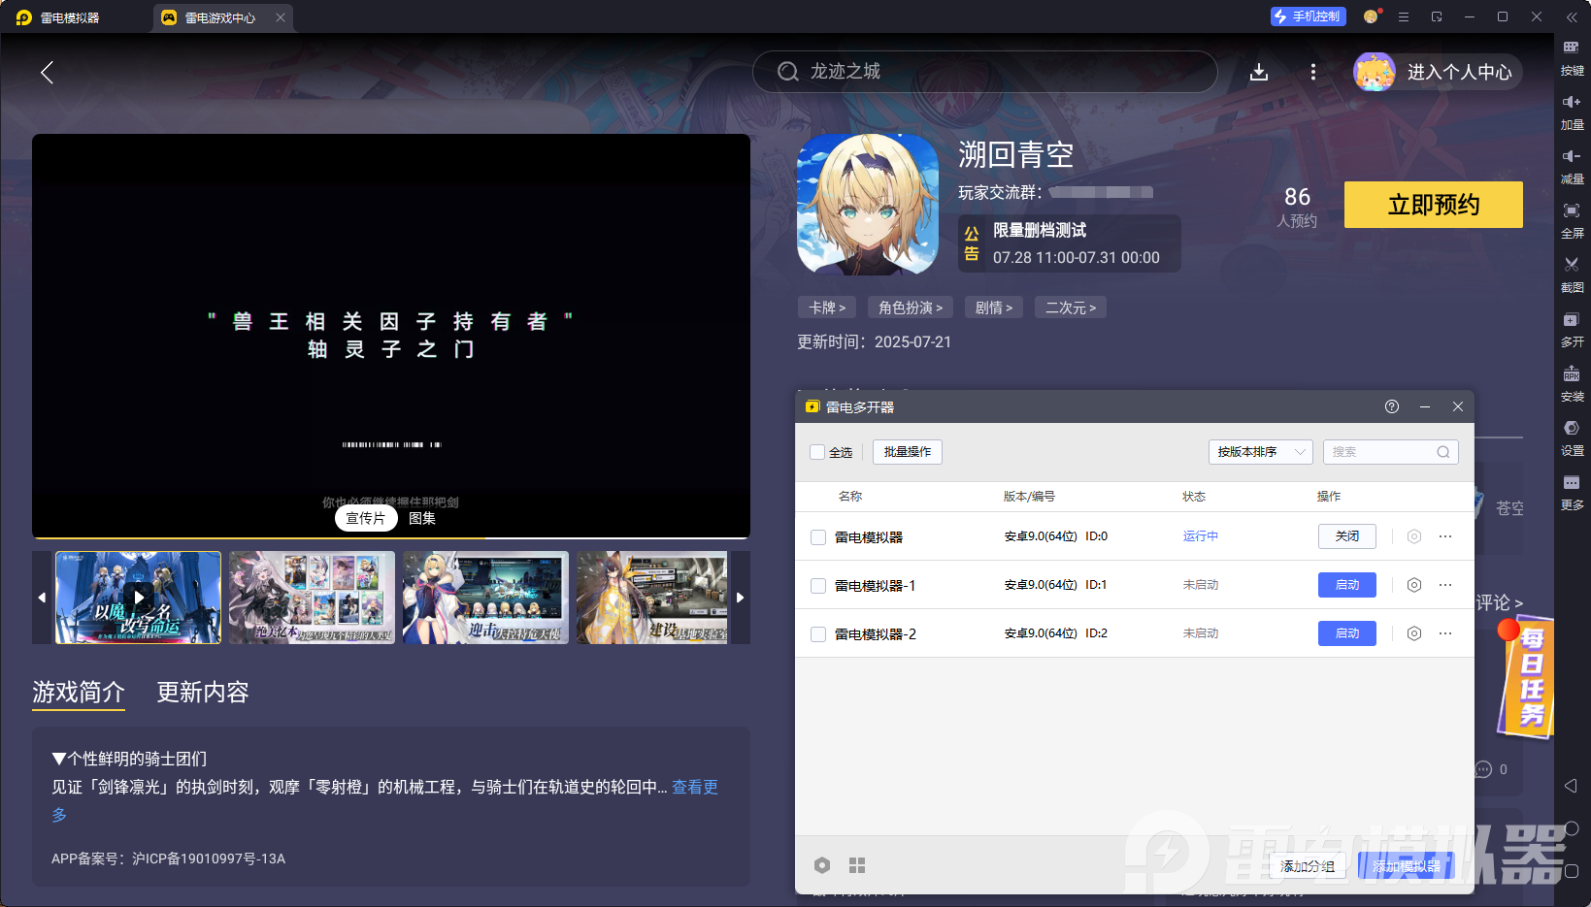The image size is (1591, 907).
Task: Collapse the right sidebar with double arrow
Action: (x=1572, y=17)
